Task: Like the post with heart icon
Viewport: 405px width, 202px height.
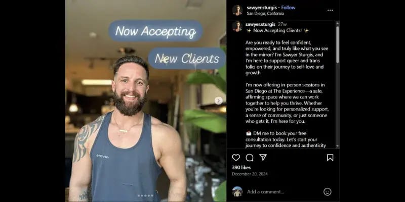Action: click(236, 158)
